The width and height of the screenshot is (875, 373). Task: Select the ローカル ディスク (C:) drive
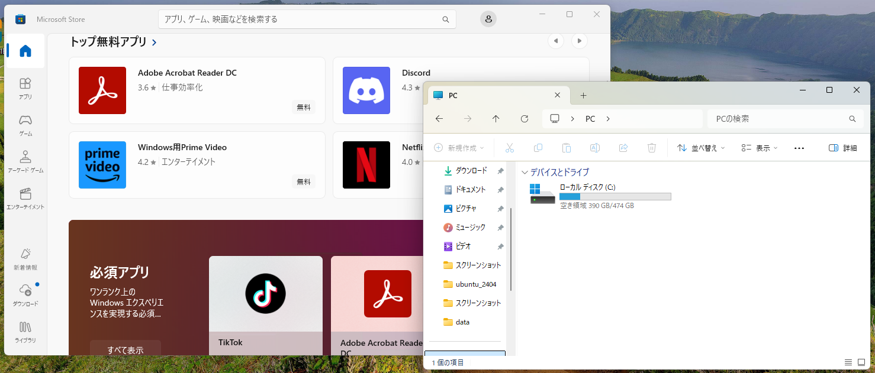point(600,196)
